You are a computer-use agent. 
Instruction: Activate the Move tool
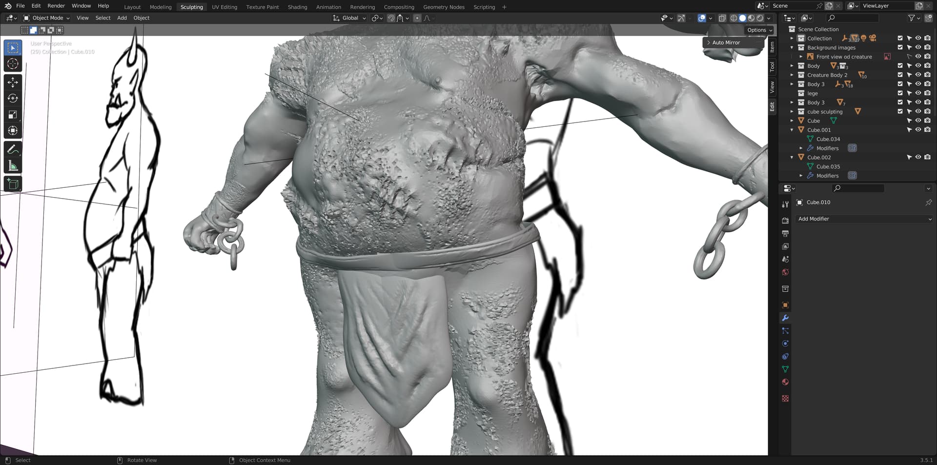click(13, 82)
